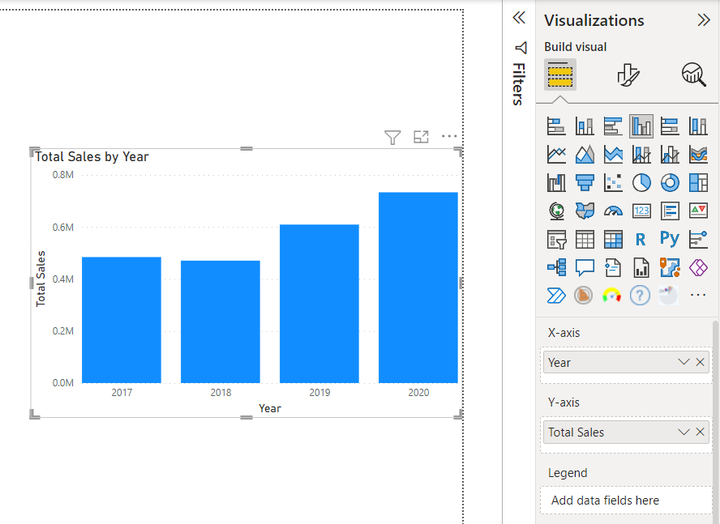Choose the Donut chart visual

click(670, 182)
